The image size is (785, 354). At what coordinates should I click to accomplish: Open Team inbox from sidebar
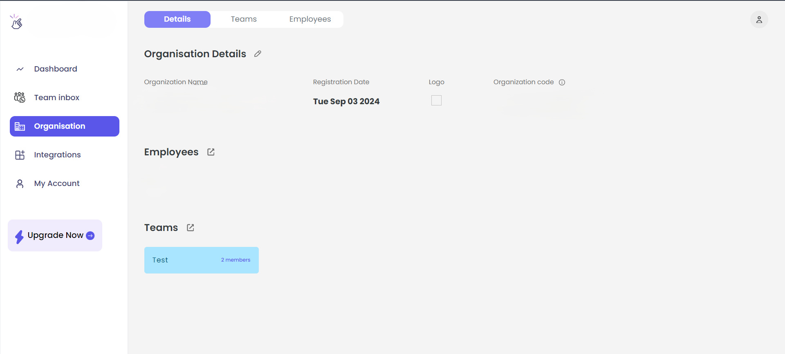(x=65, y=98)
